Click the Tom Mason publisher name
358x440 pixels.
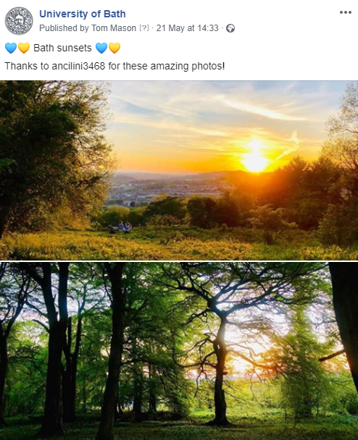(114, 28)
